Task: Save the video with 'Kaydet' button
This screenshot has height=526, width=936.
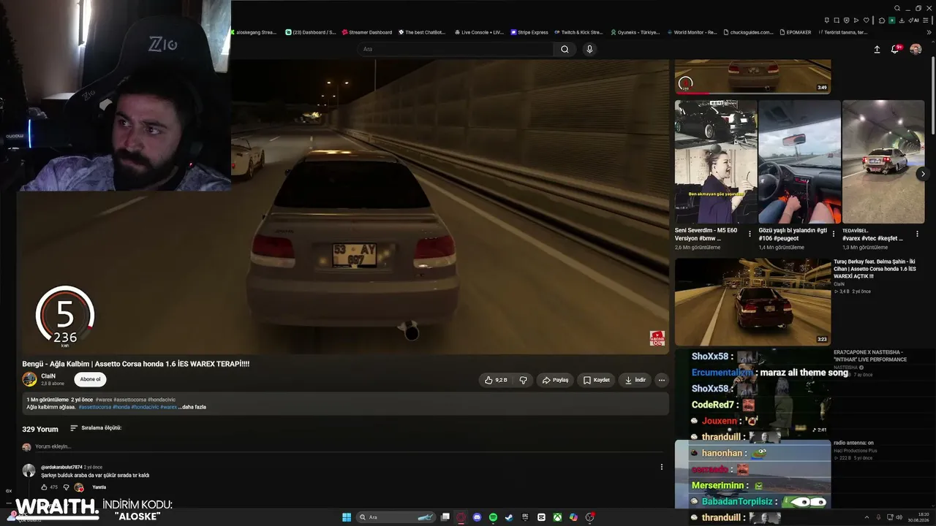Action: point(596,380)
